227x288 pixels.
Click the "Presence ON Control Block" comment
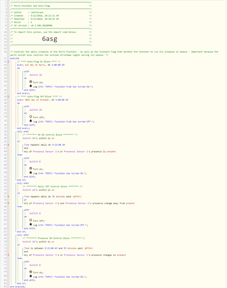coord(54,238)
